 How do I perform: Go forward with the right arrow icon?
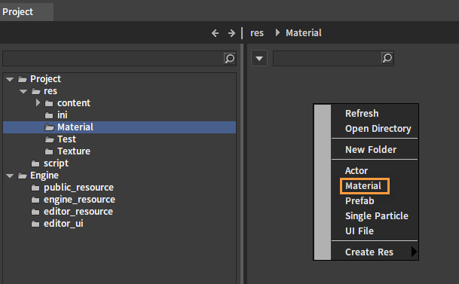[x=231, y=33]
